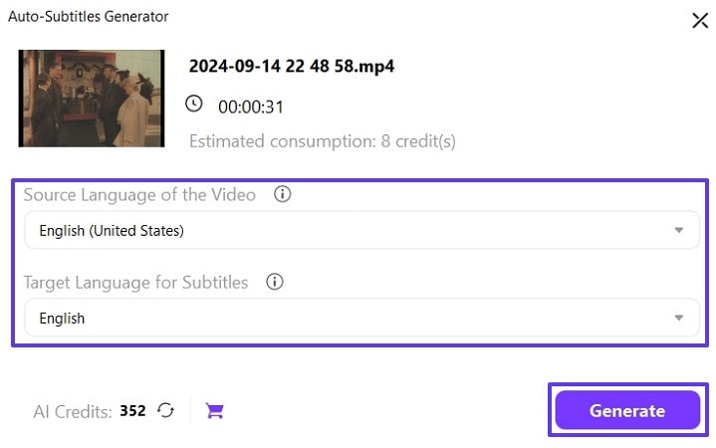Click the info icon for Source Language

[x=282, y=195]
